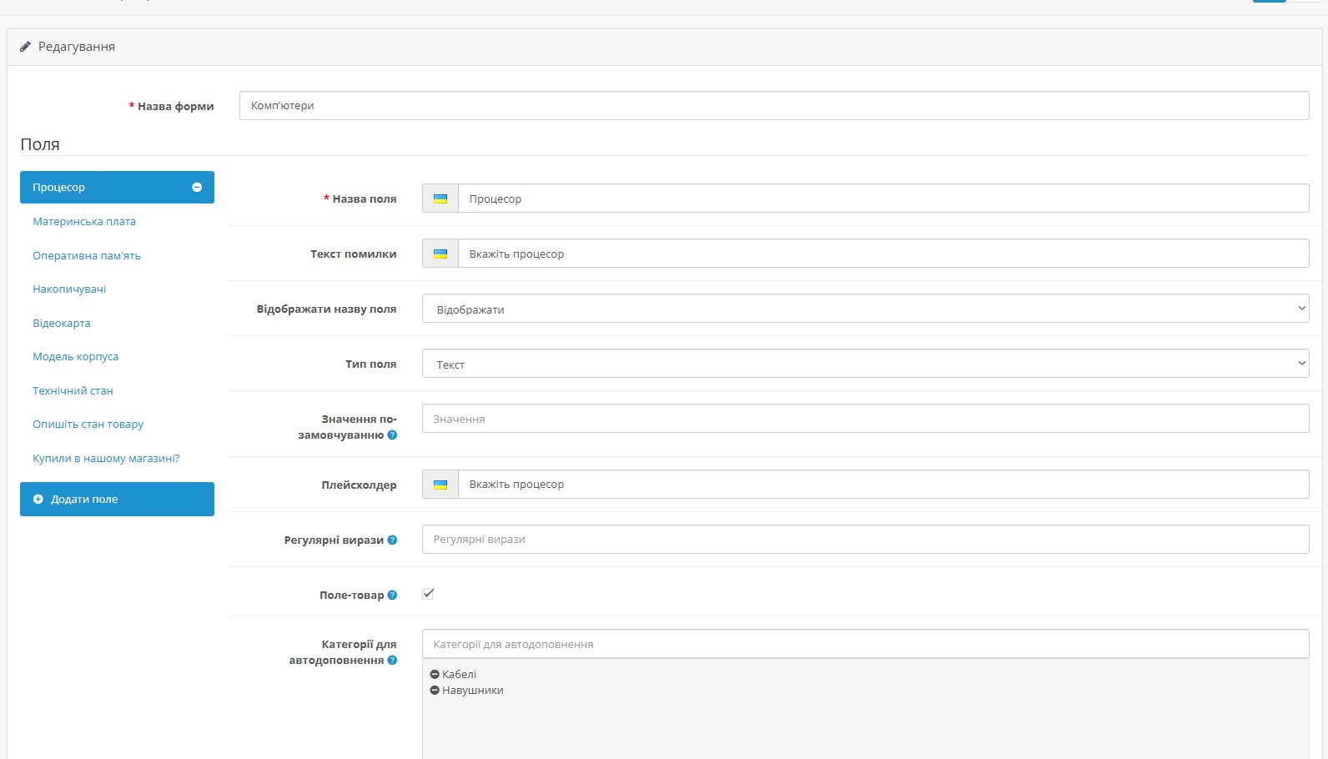Open the Відображати назву поля dropdown
1328x759 pixels.
click(x=865, y=309)
